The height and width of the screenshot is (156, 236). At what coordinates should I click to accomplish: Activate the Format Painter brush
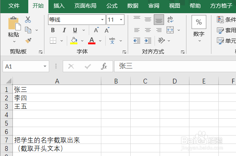click(28, 40)
